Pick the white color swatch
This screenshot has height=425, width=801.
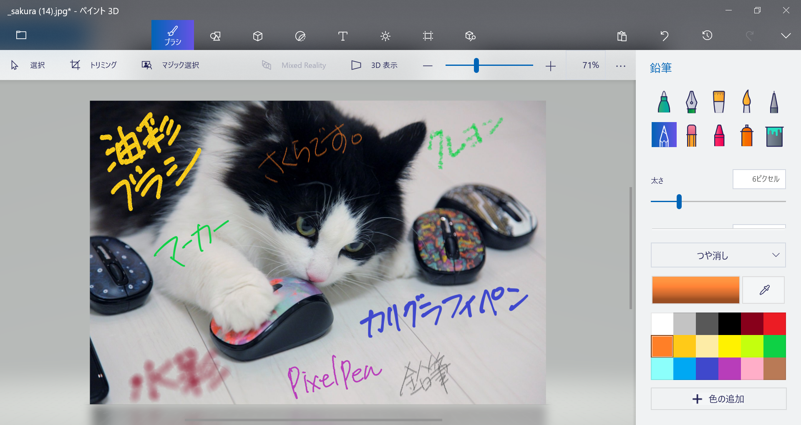pos(662,324)
